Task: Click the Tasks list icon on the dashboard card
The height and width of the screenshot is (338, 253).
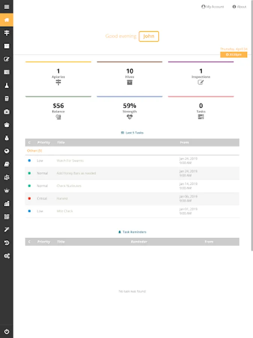Action: (201, 117)
